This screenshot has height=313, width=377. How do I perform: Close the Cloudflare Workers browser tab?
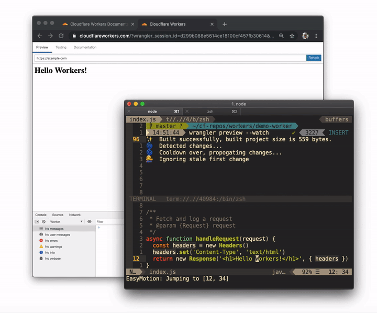coord(212,24)
